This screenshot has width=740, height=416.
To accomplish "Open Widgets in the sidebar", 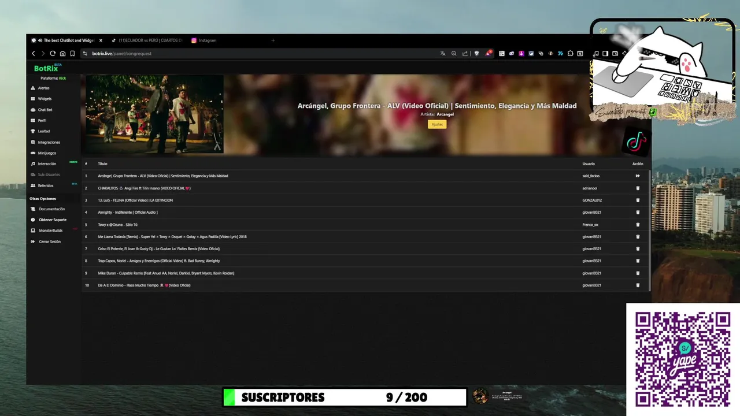I will (x=45, y=99).
